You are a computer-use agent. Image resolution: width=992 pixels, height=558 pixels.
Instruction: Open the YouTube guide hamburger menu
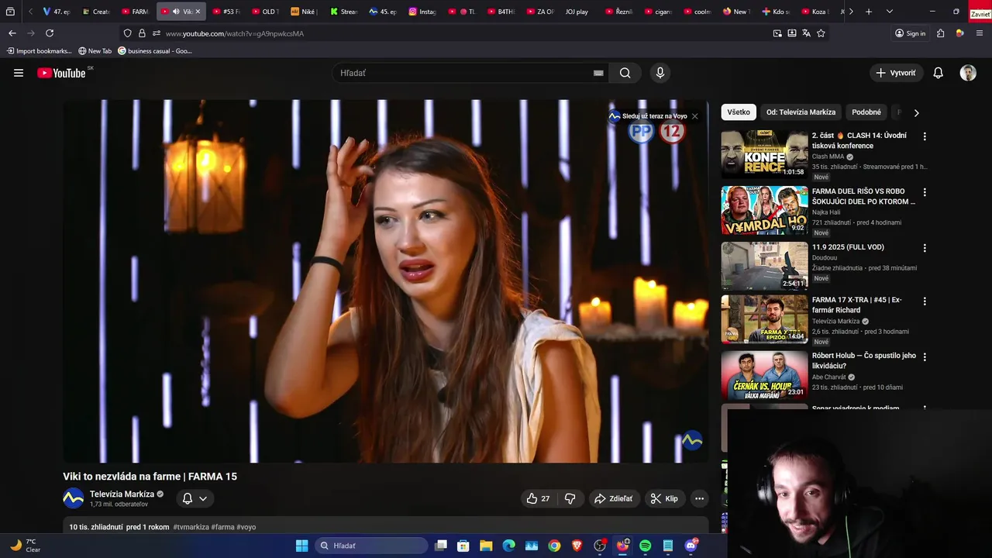pyautogui.click(x=19, y=73)
